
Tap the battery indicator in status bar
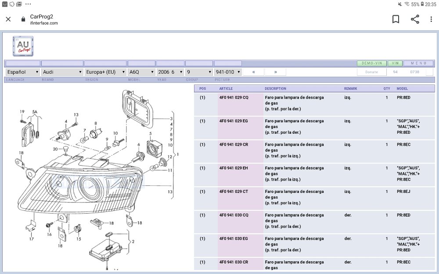(422, 4)
